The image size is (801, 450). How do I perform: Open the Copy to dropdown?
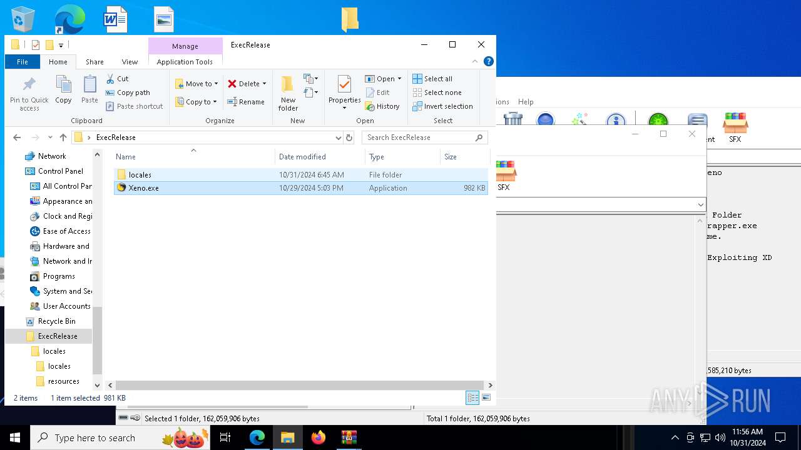tap(196, 102)
